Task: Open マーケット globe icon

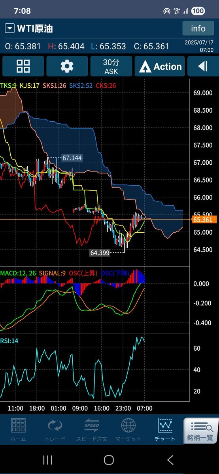Action: (x=128, y=430)
